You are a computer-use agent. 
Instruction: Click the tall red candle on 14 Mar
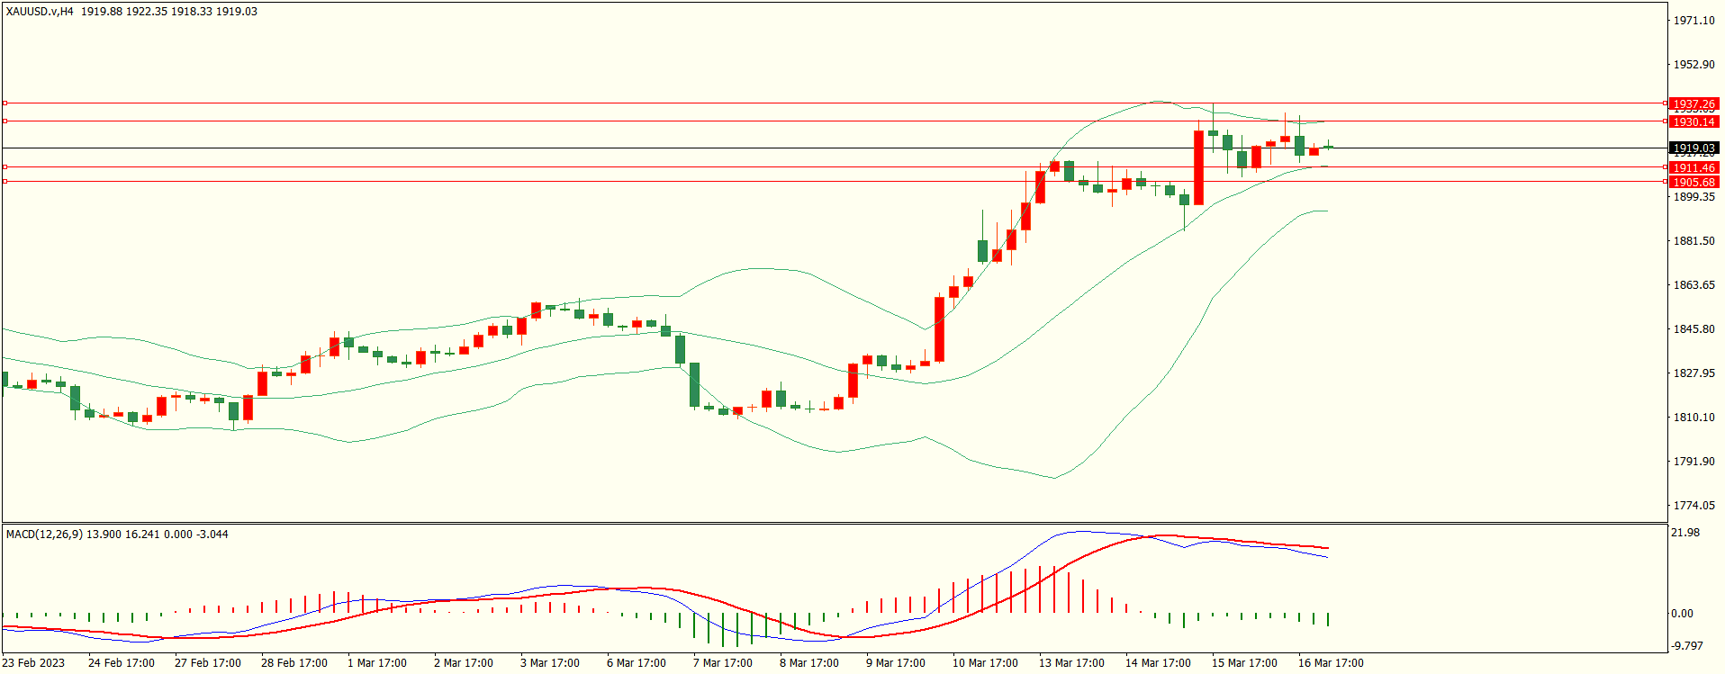tap(1198, 167)
